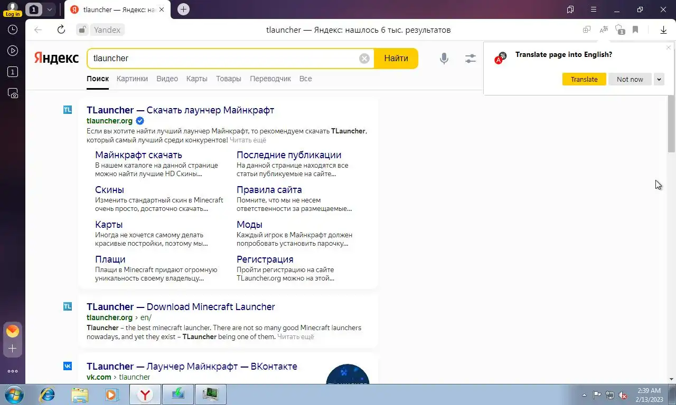676x405 pixels.
Task: Open the TLauncher ВКонтакте result
Action: (192, 367)
